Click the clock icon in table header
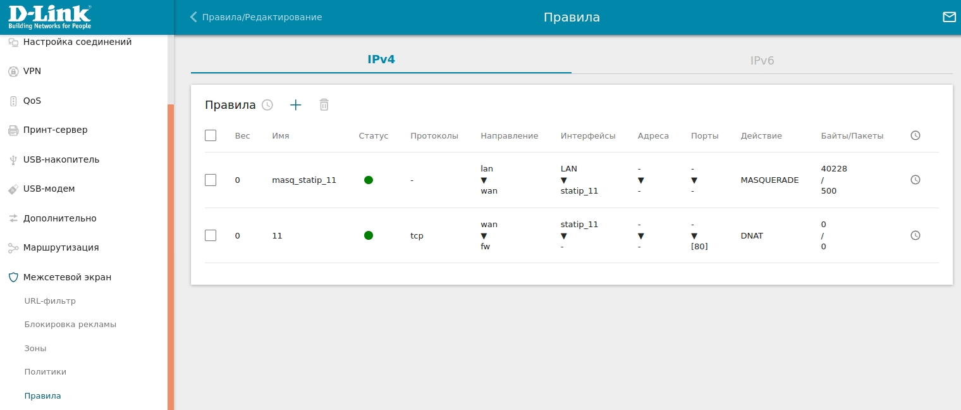This screenshot has height=410, width=961. pos(915,135)
